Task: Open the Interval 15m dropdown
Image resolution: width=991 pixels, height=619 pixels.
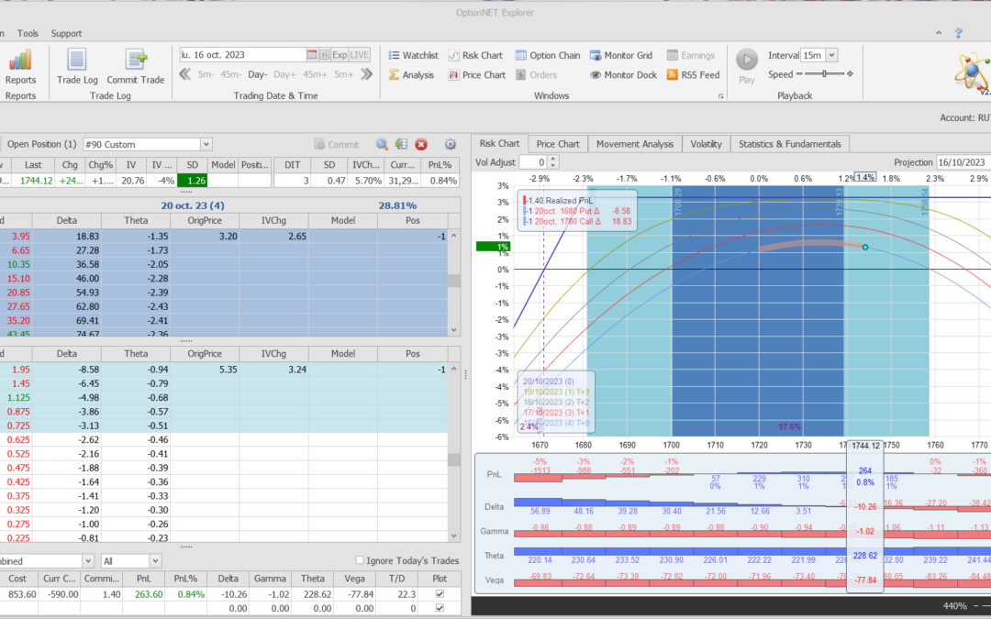Action: [x=831, y=55]
